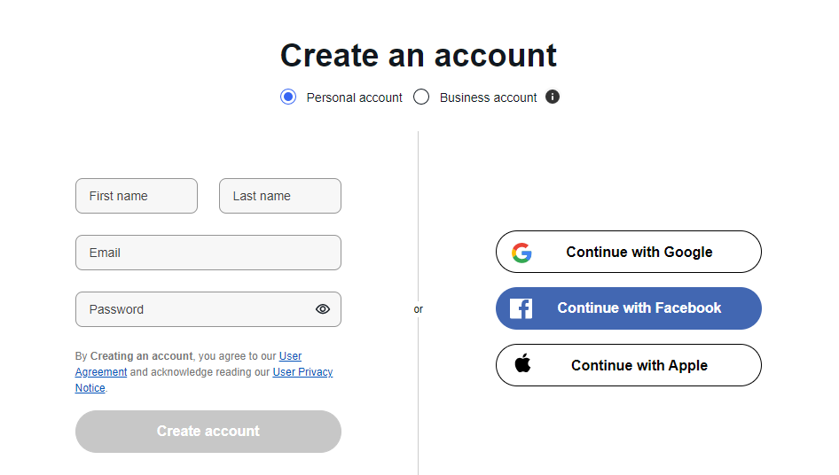Click into the Email input field
The image size is (839, 475).
tap(208, 253)
